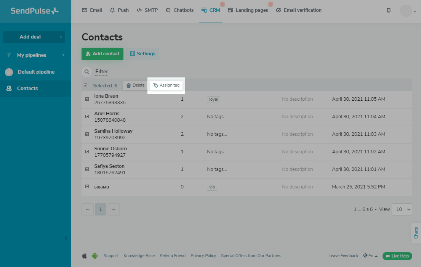This screenshot has height=267, width=421.
Task: Click the Default pipeline avatar icon
Action: click(9, 72)
